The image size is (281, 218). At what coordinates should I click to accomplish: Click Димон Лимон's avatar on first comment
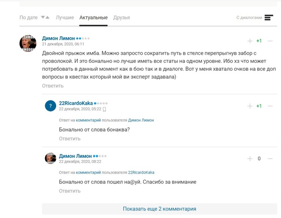28,42
